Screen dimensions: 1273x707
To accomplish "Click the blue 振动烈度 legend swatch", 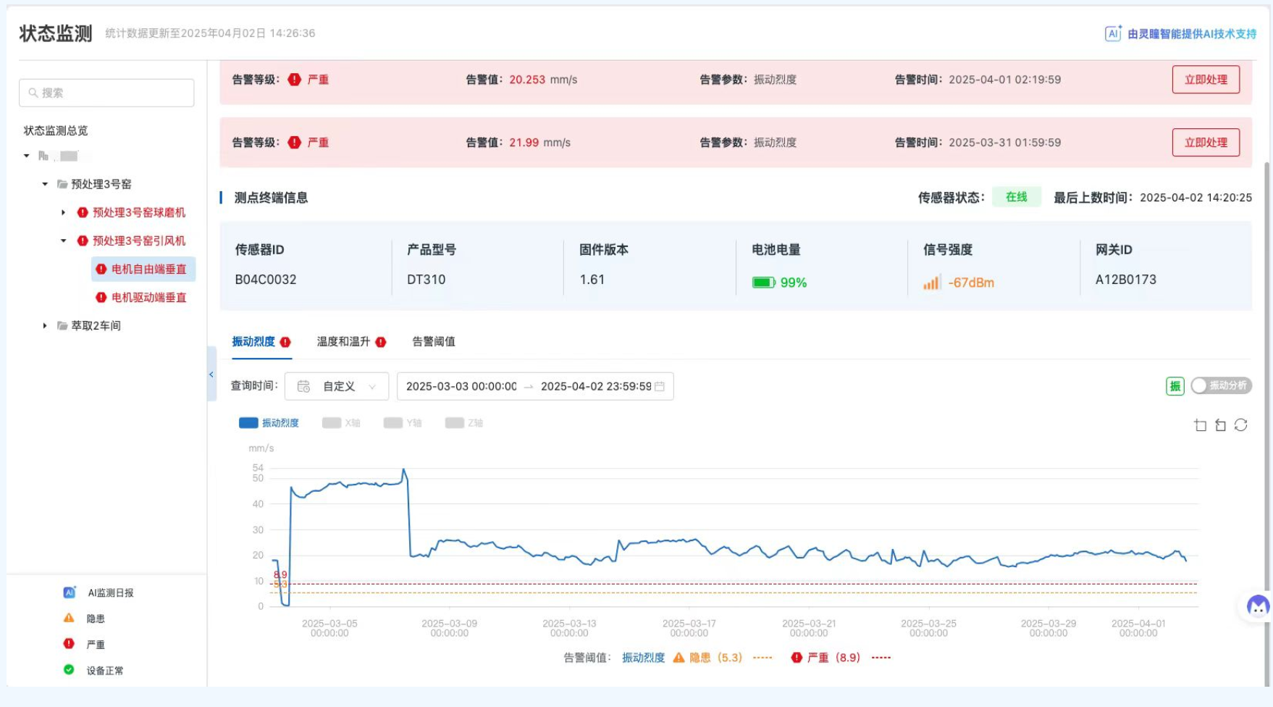I will click(x=248, y=423).
